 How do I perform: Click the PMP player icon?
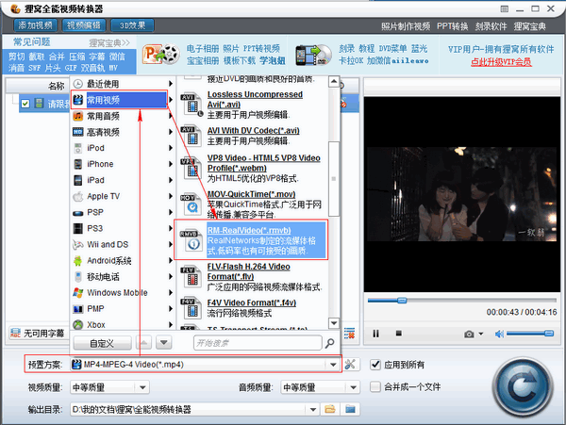(x=78, y=309)
